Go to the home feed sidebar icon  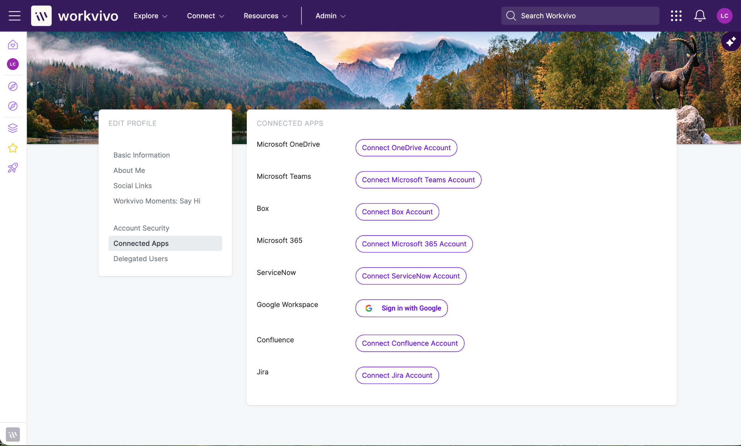(x=13, y=45)
